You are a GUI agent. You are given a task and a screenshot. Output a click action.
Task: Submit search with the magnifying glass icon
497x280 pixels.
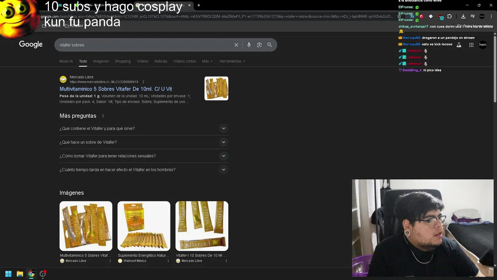pyautogui.click(x=269, y=45)
